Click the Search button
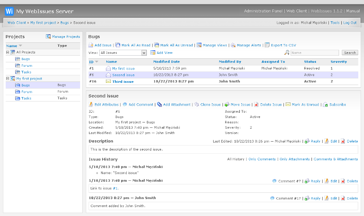364x216 pixels. pos(350,53)
